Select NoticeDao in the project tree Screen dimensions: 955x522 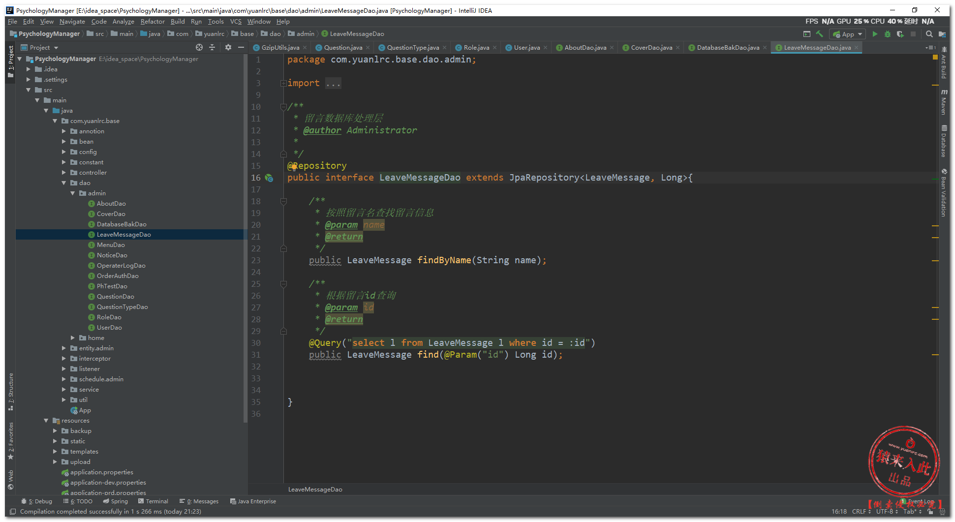[x=112, y=255]
